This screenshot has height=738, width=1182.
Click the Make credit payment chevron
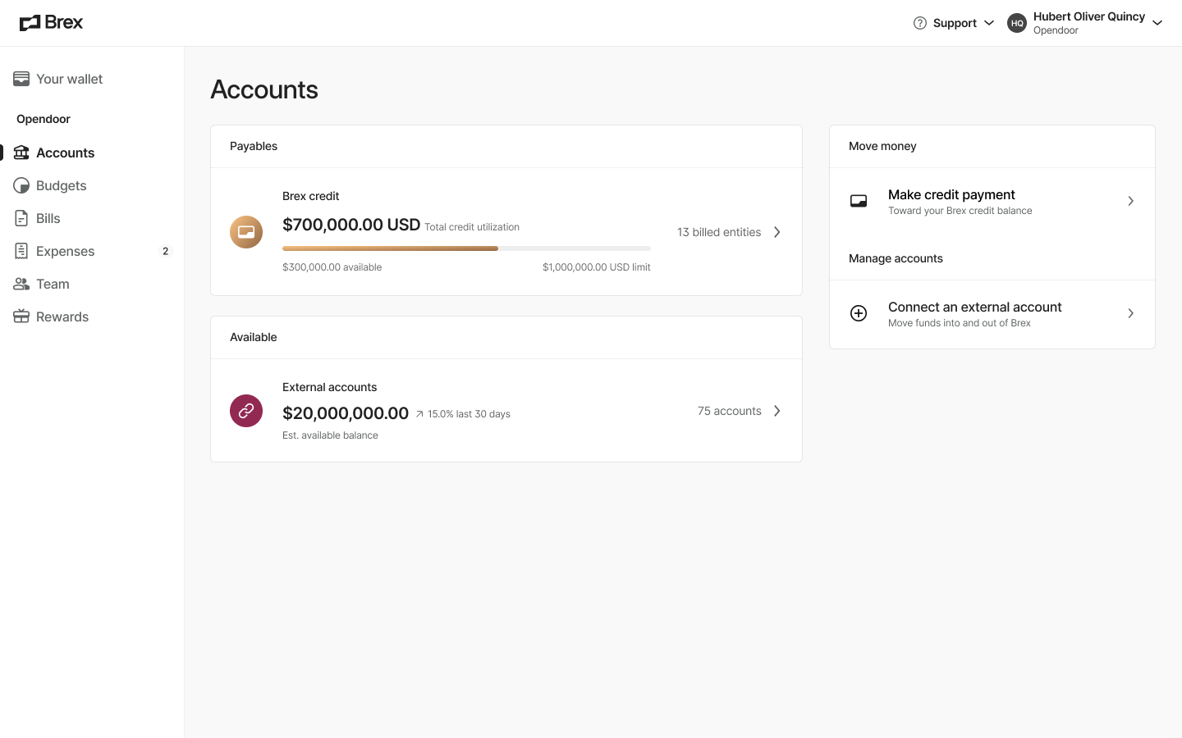tap(1130, 201)
